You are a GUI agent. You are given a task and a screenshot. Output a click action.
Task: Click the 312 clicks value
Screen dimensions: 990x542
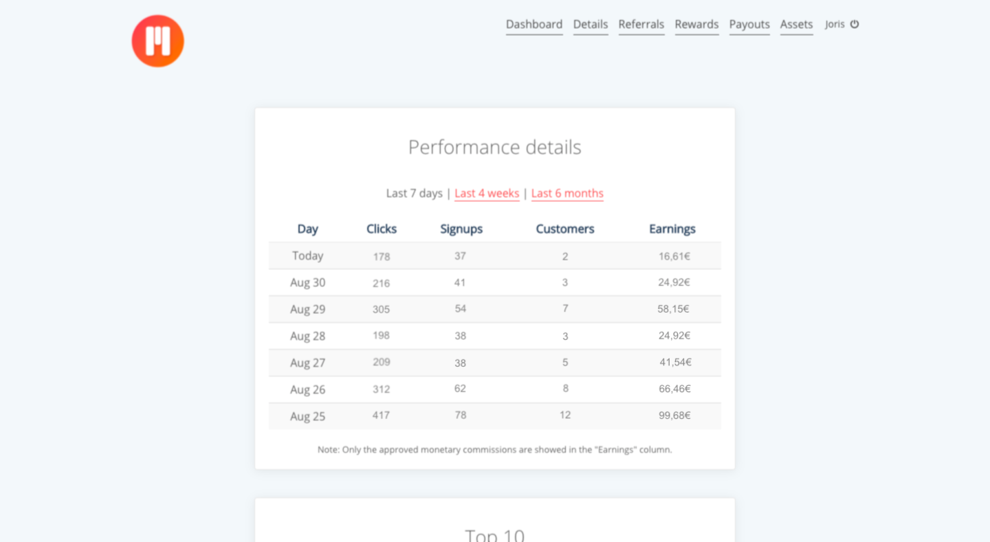[x=382, y=389]
